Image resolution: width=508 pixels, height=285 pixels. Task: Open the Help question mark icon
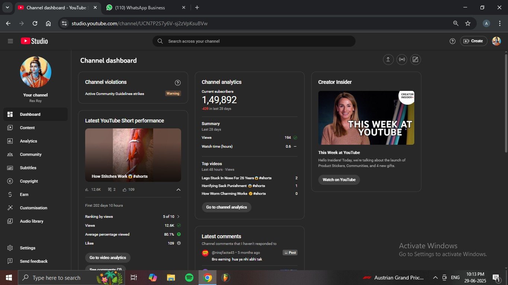click(453, 41)
